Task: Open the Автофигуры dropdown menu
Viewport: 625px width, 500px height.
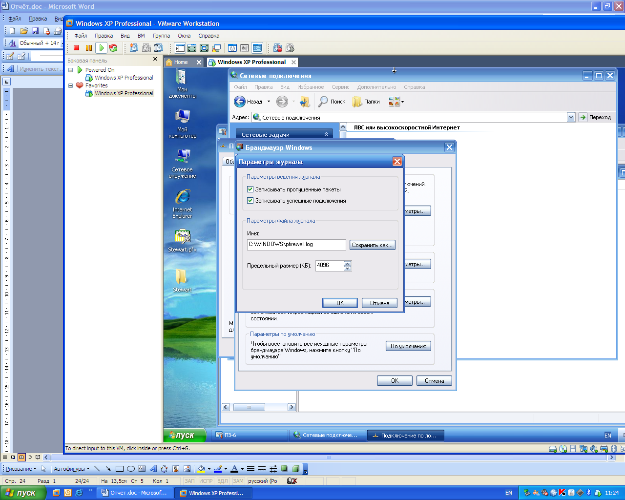Action: click(71, 469)
